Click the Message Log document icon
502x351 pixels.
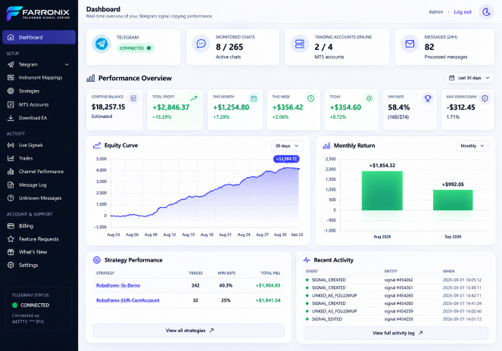coord(11,185)
